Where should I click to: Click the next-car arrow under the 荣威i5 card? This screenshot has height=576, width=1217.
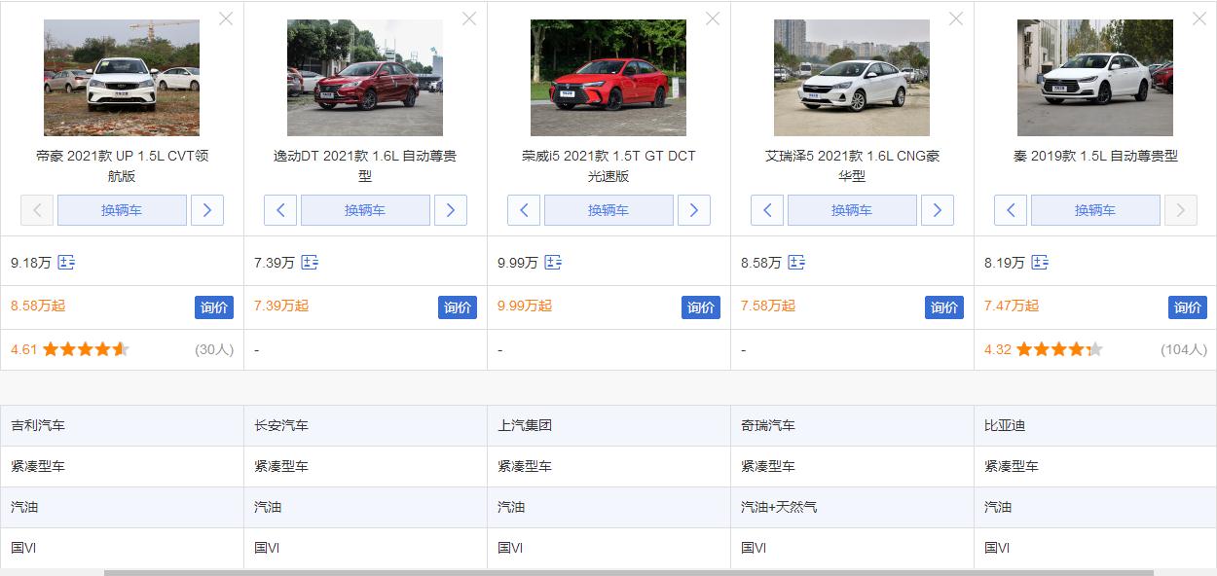(694, 209)
